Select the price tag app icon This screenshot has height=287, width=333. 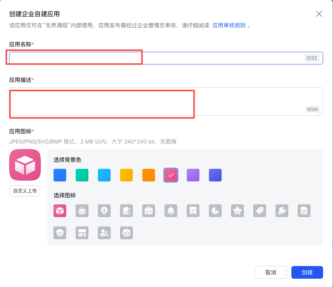click(x=260, y=211)
